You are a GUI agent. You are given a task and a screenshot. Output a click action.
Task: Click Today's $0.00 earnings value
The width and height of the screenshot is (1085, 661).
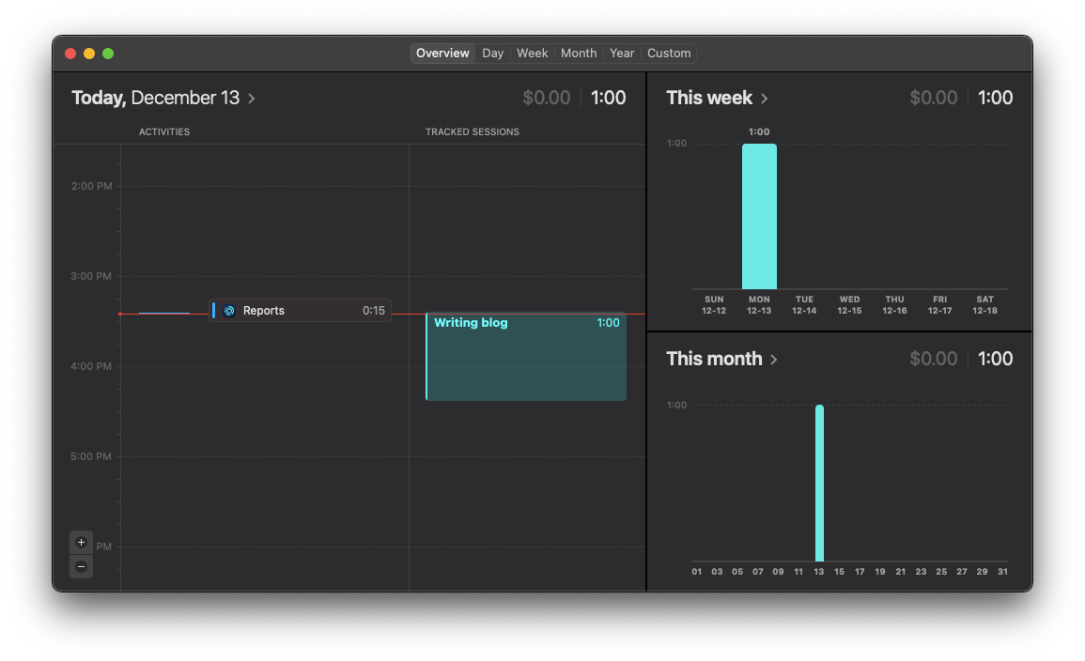[x=547, y=99]
